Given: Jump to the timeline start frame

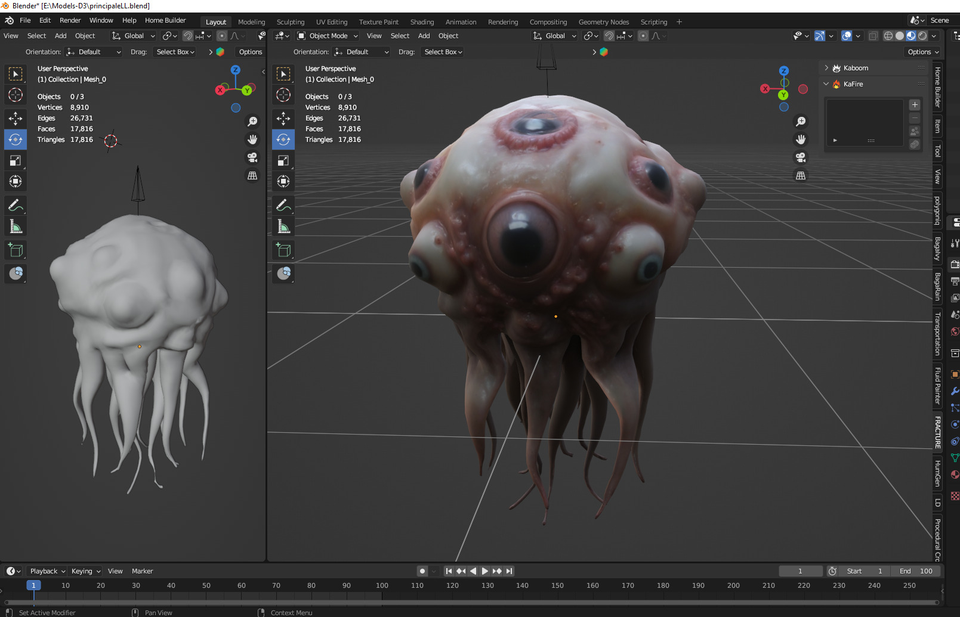Looking at the screenshot, I should (x=449, y=571).
